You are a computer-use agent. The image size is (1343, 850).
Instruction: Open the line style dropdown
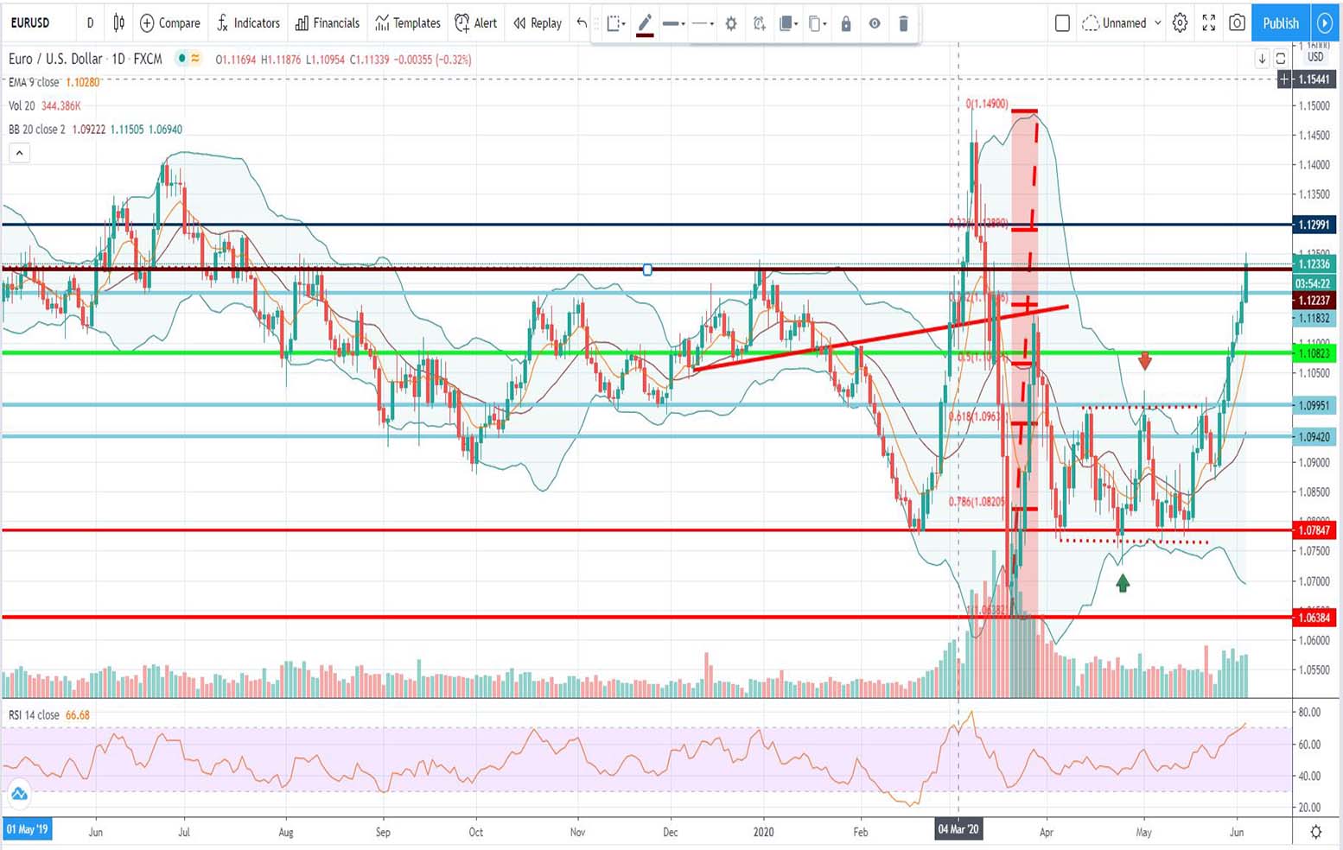click(703, 23)
